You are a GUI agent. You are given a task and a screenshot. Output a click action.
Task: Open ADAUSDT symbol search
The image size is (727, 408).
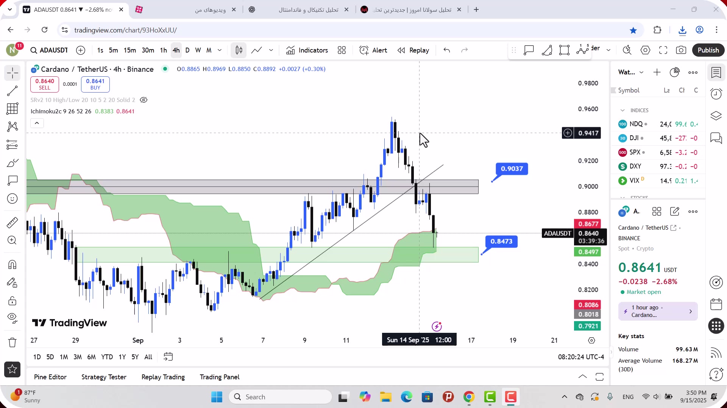click(49, 50)
